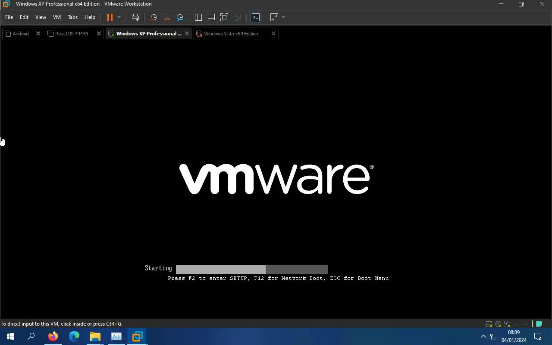Screen dimensions: 552x345
Task: Revert VM to its previous snapshot
Action: (x=167, y=17)
